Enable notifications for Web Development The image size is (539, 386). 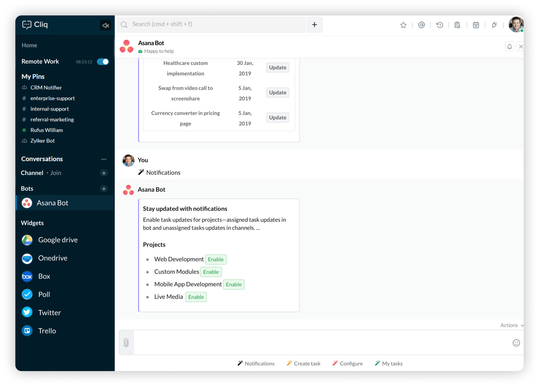click(216, 260)
